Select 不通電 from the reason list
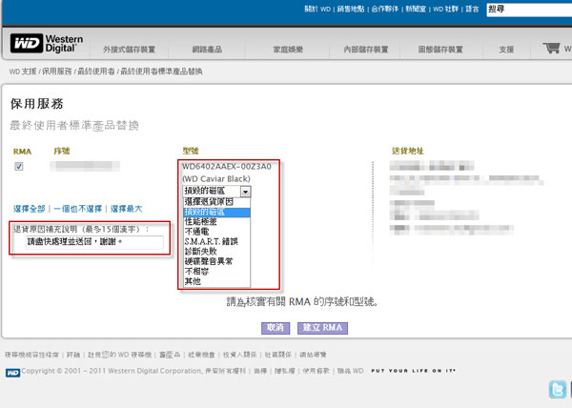The height and width of the screenshot is (408, 572). (x=196, y=232)
